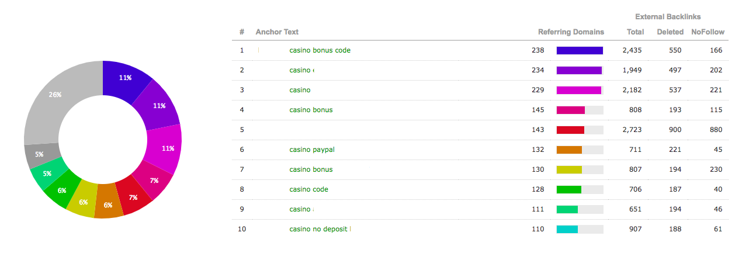
Task: Open the 'casino code' anchor text link
Action: (308, 189)
